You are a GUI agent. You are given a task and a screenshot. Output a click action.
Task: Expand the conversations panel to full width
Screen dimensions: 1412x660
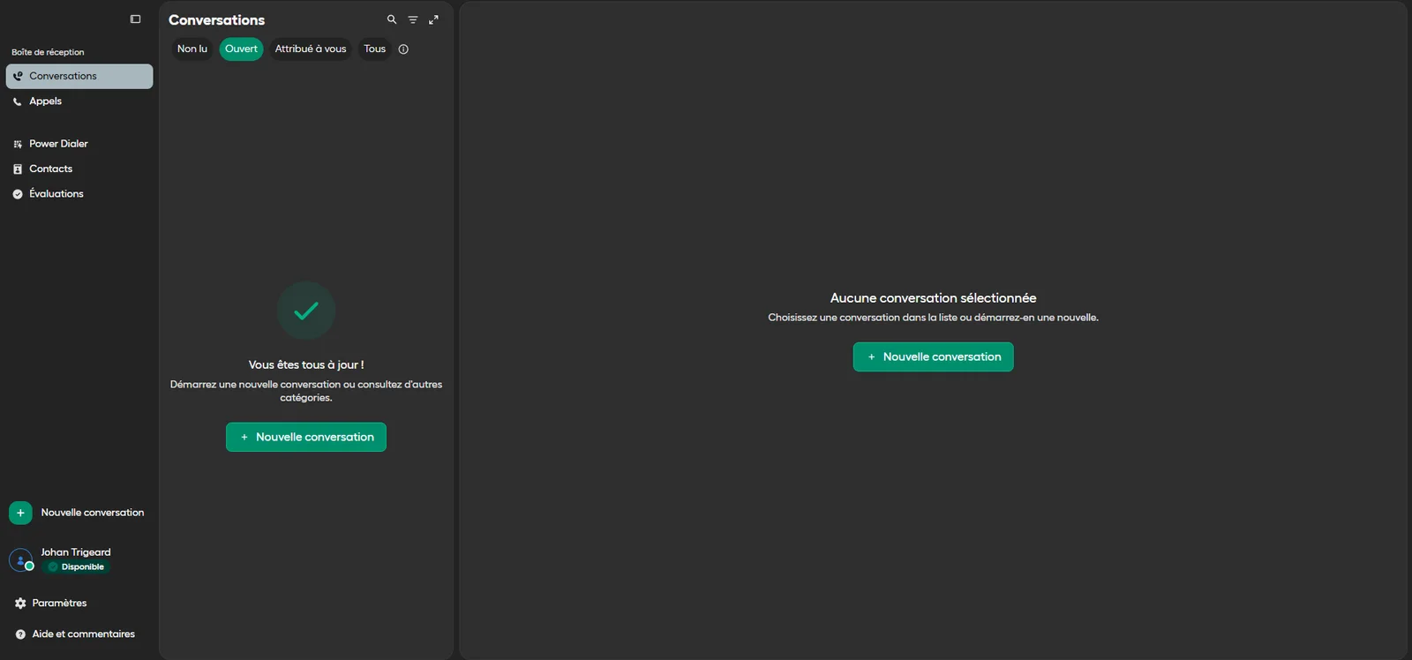point(433,19)
